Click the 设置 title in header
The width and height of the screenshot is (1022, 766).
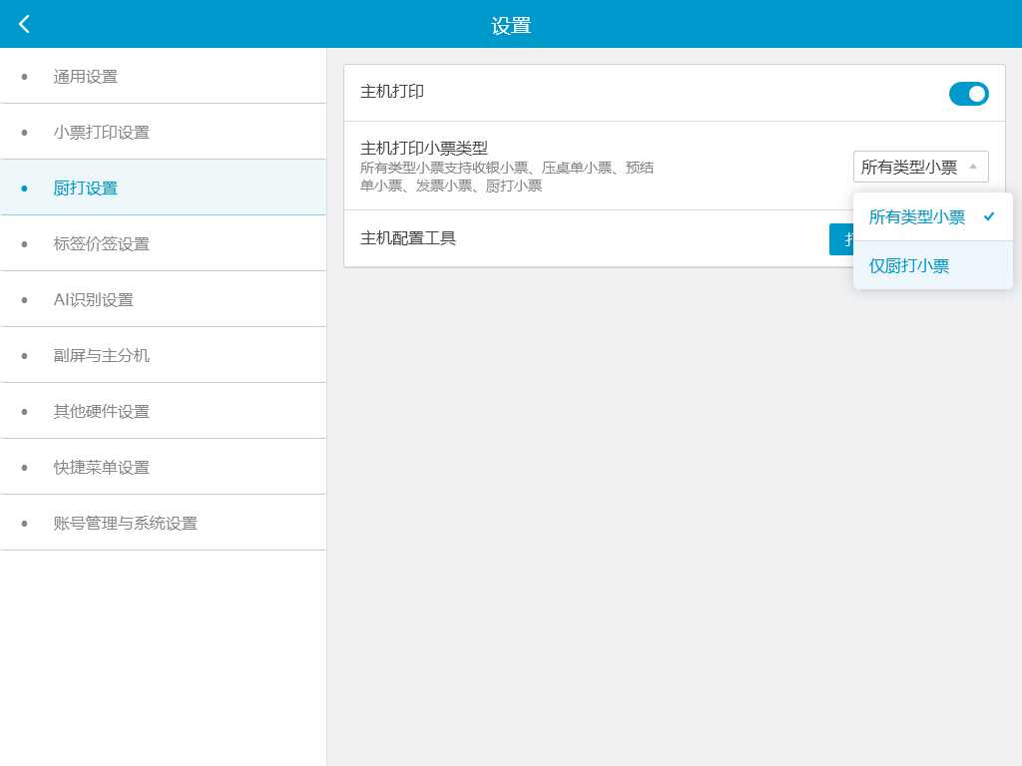tap(511, 25)
